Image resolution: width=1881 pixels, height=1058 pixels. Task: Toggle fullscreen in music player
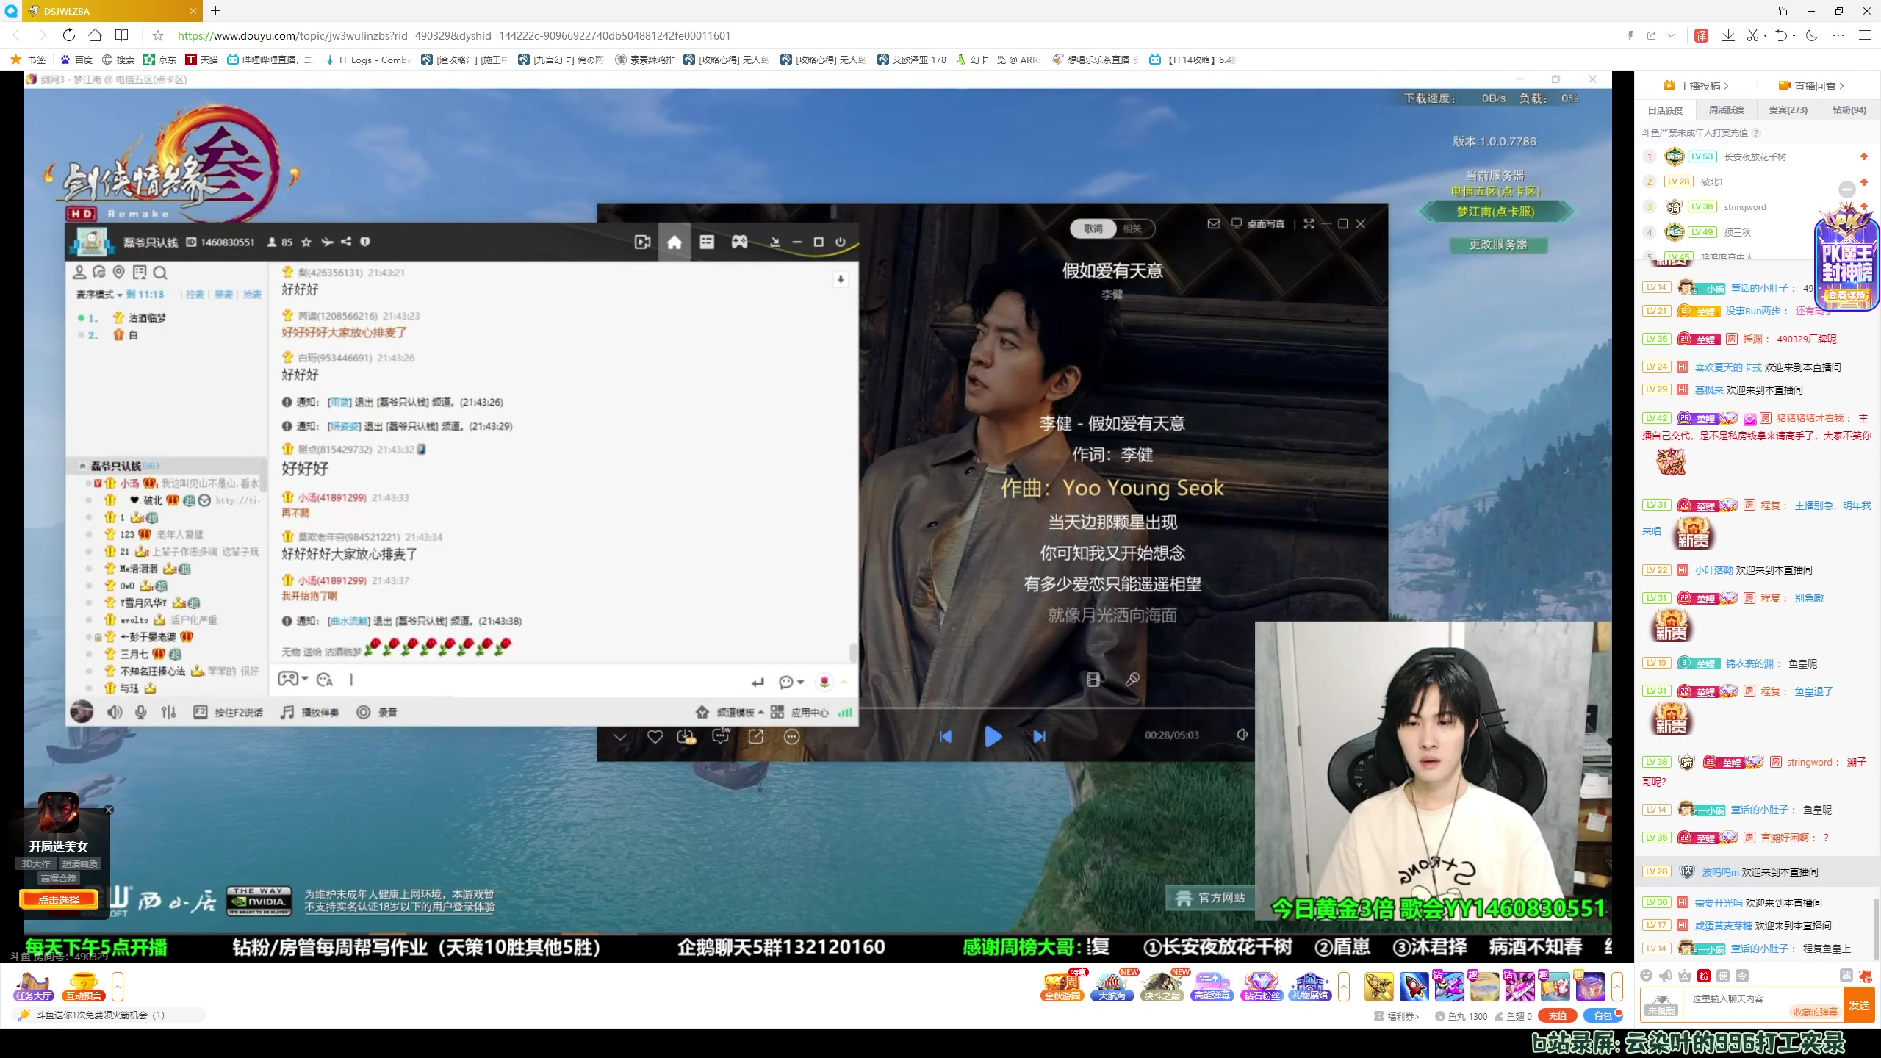[1309, 224]
